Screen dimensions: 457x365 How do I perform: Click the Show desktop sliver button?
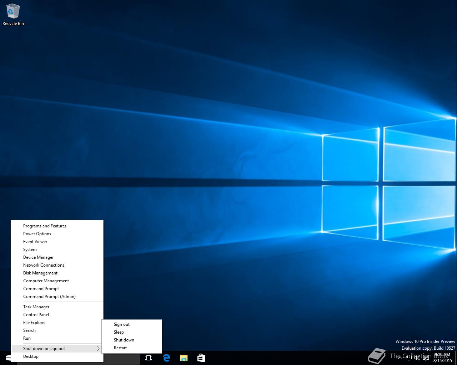(x=456, y=358)
